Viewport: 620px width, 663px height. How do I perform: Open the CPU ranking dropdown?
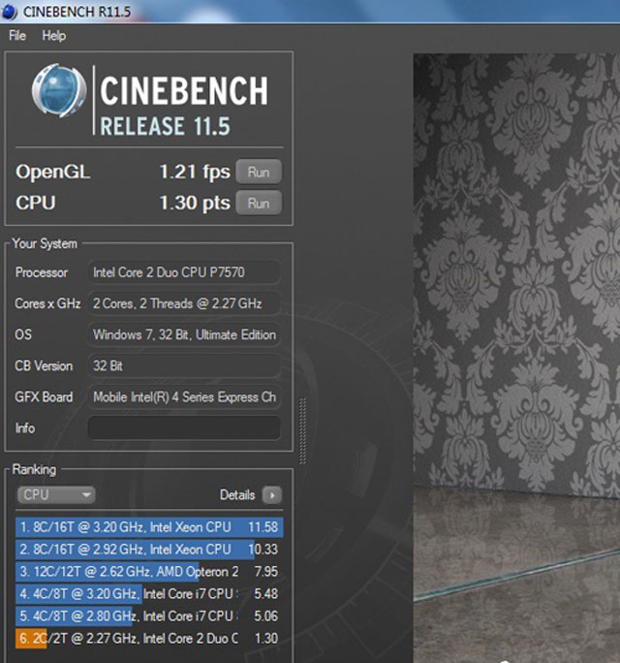click(x=56, y=494)
